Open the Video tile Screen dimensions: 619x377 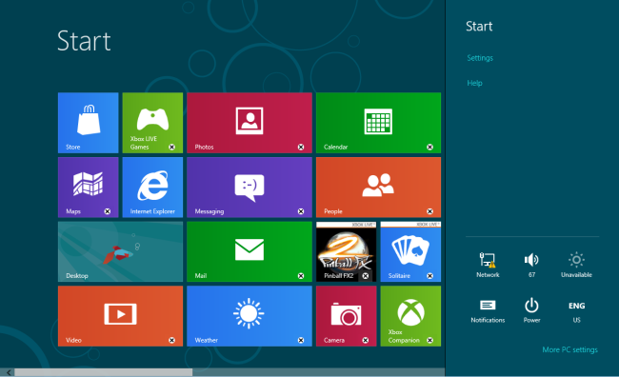[120, 316]
